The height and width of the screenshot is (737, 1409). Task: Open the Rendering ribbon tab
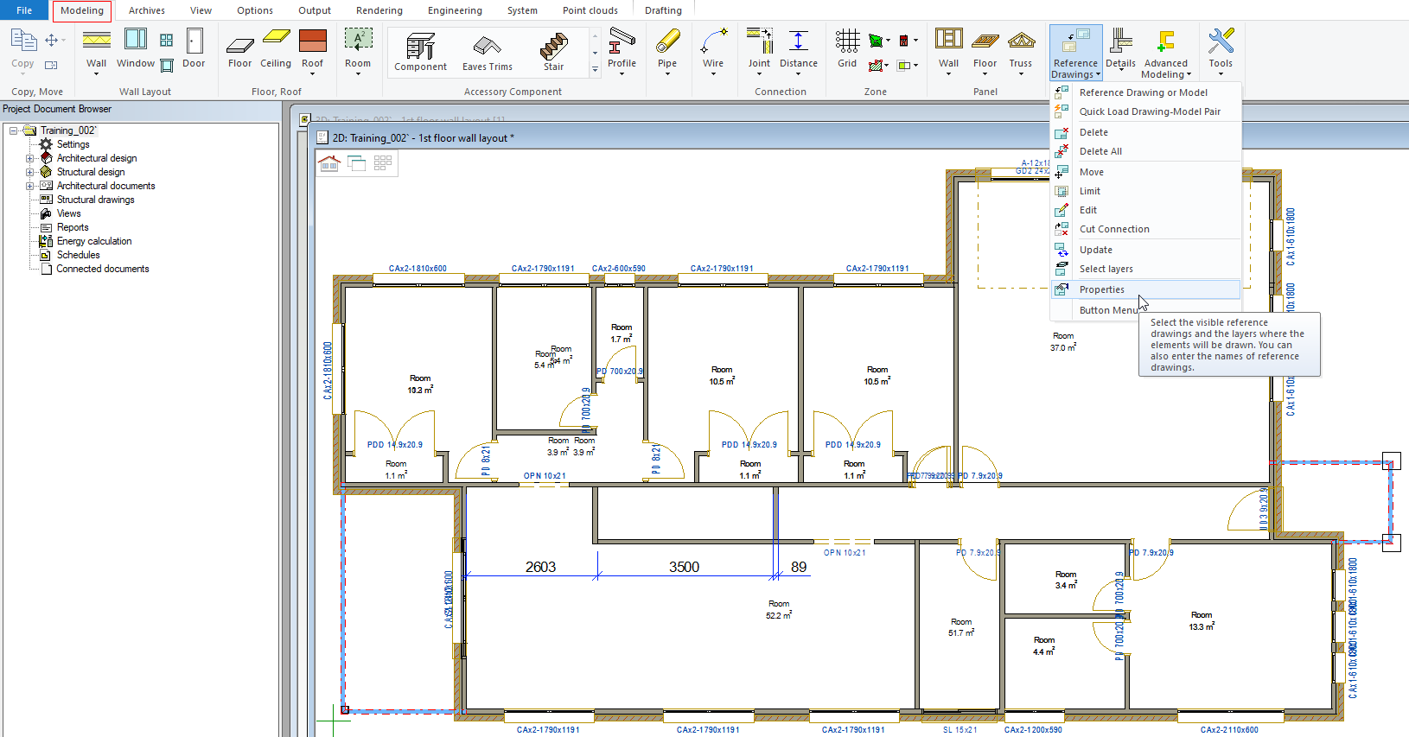(379, 10)
